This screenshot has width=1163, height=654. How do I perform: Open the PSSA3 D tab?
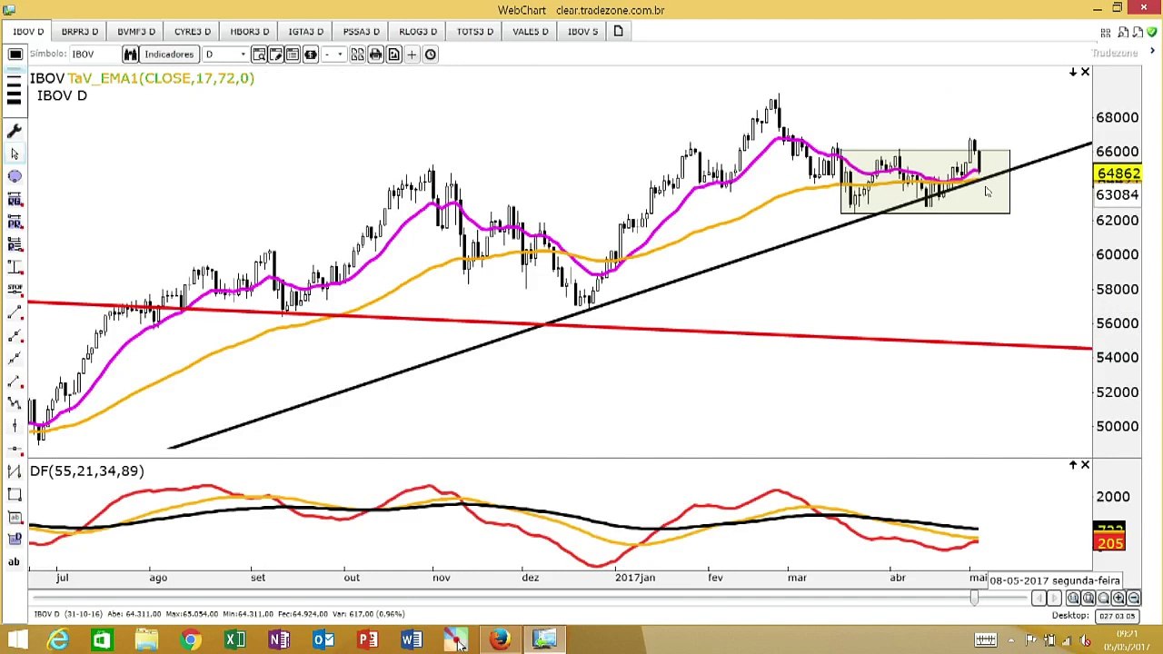(362, 32)
